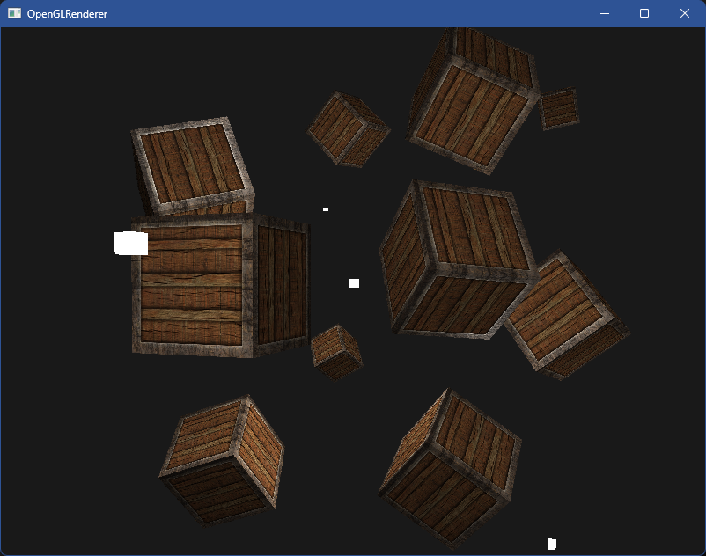Click the small crate at the top center
The image size is (706, 556).
pos(349,129)
